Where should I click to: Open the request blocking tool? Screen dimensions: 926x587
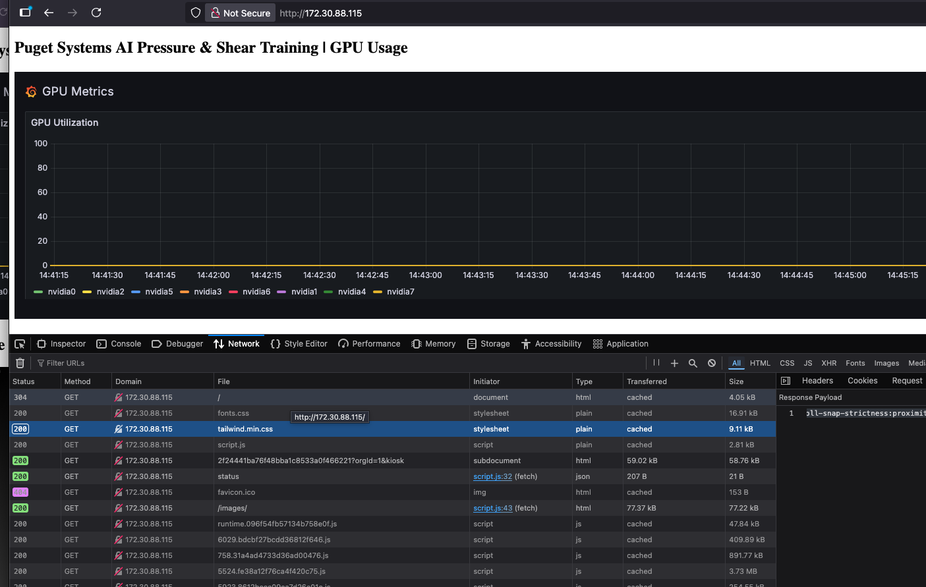point(711,362)
